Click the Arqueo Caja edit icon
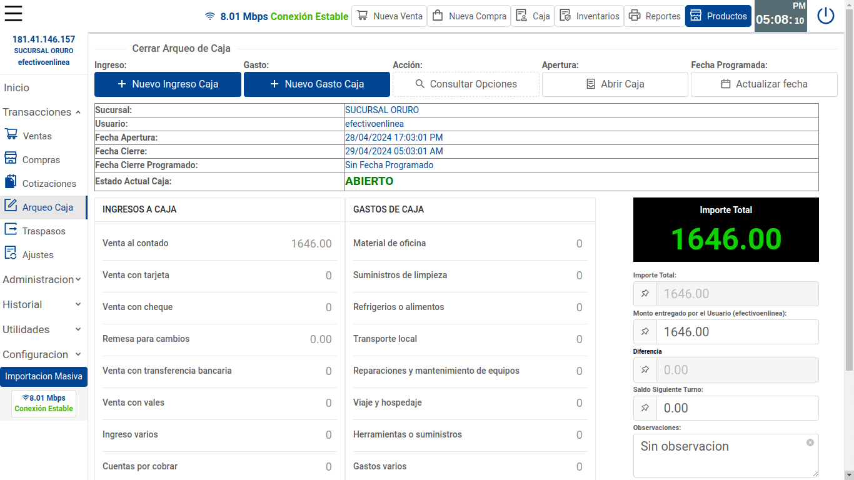The height and width of the screenshot is (480, 854). tap(11, 205)
